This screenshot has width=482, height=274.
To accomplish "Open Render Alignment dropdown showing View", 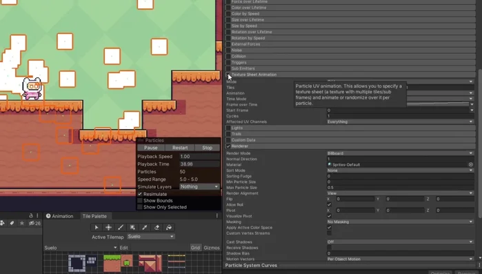I will tap(400, 193).
